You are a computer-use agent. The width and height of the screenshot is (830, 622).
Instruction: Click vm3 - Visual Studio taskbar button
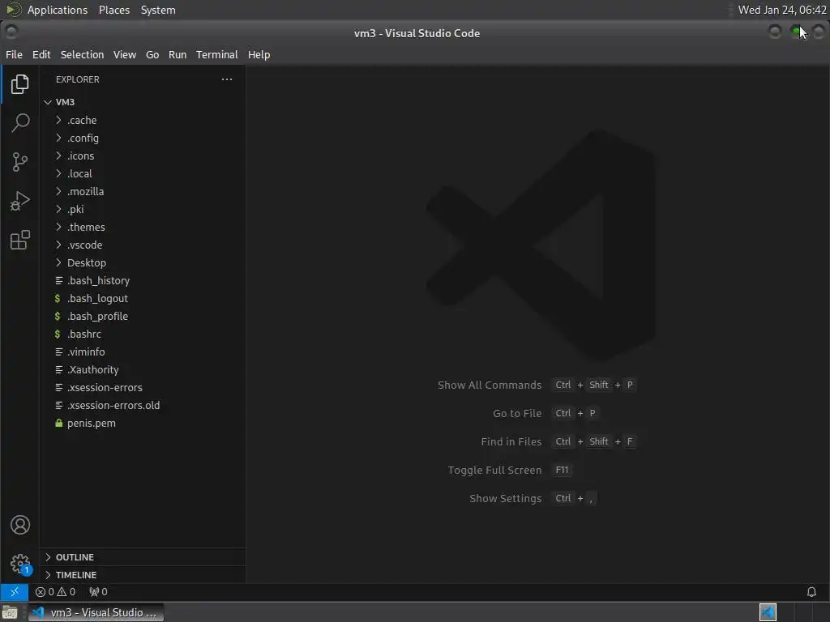coord(96,612)
